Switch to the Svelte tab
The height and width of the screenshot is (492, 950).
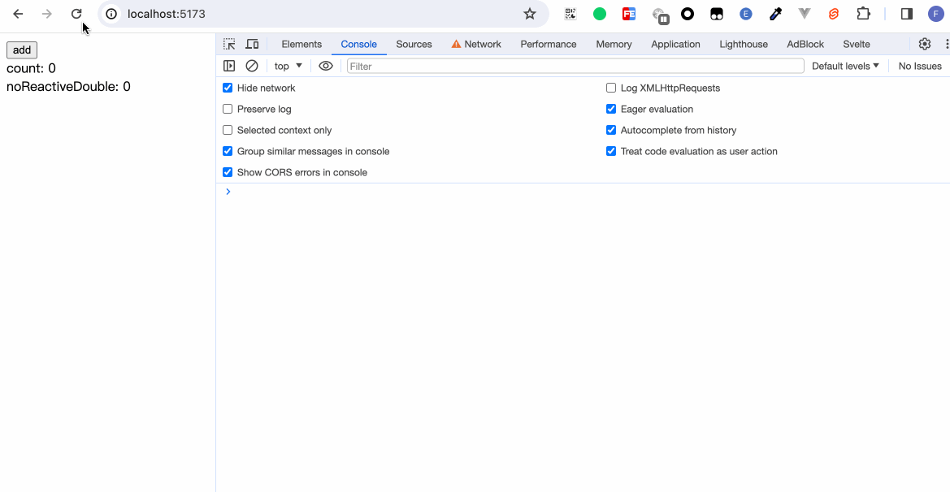pos(857,44)
